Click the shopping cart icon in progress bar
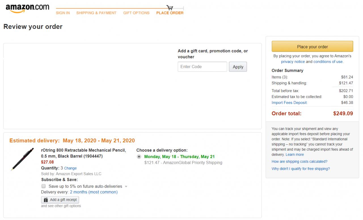This screenshot has width=363, height=220. [x=170, y=7]
